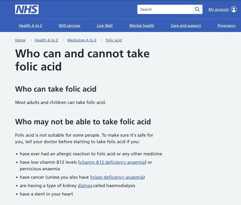Open Mental health navigation item
Image resolution: width=241 pixels, height=205 pixels.
tap(142, 25)
